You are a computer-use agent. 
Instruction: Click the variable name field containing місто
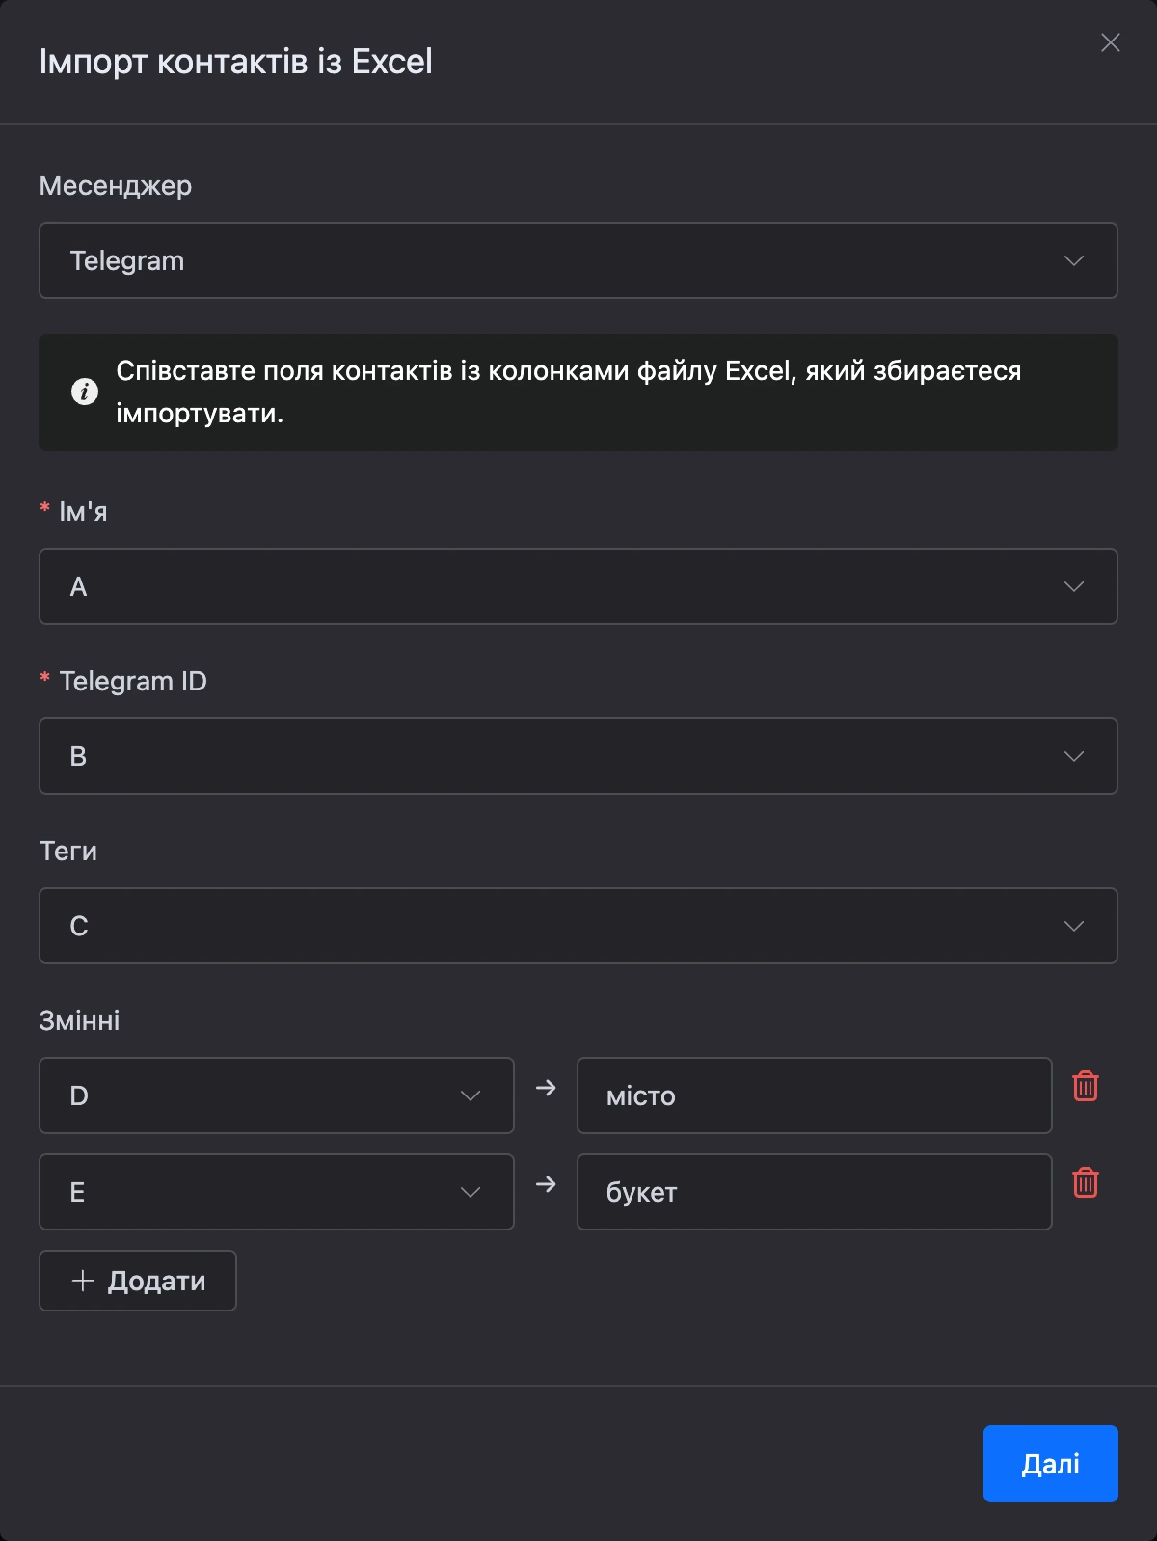(814, 1095)
